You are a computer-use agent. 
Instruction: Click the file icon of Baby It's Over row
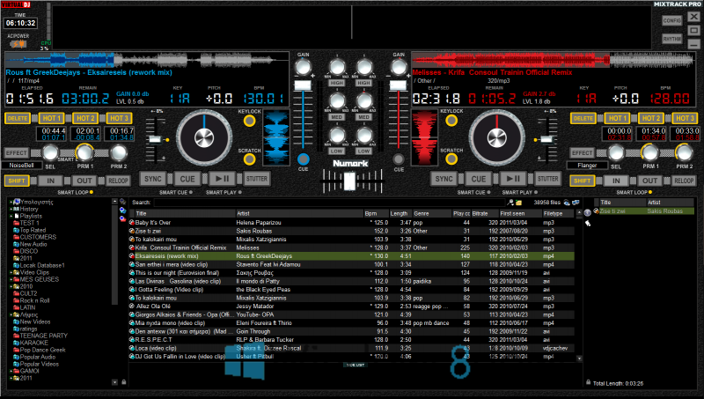[132, 223]
